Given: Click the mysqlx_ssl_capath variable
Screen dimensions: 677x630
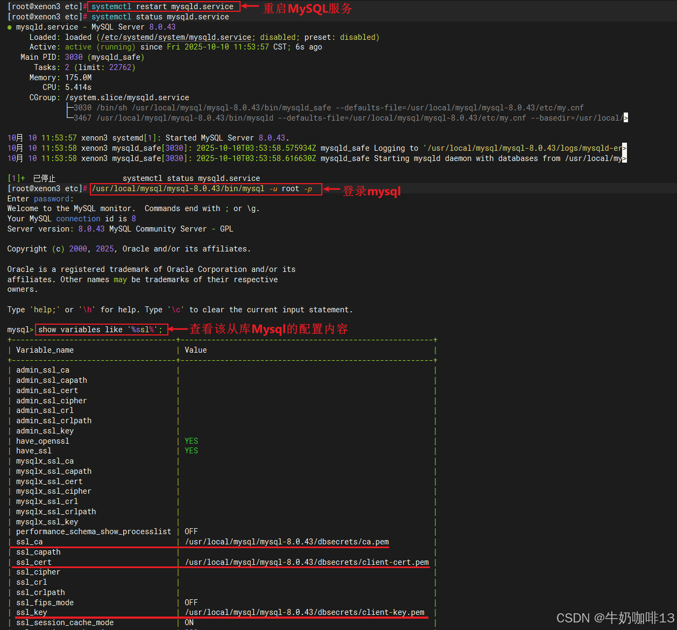Looking at the screenshot, I should pyautogui.click(x=54, y=471).
